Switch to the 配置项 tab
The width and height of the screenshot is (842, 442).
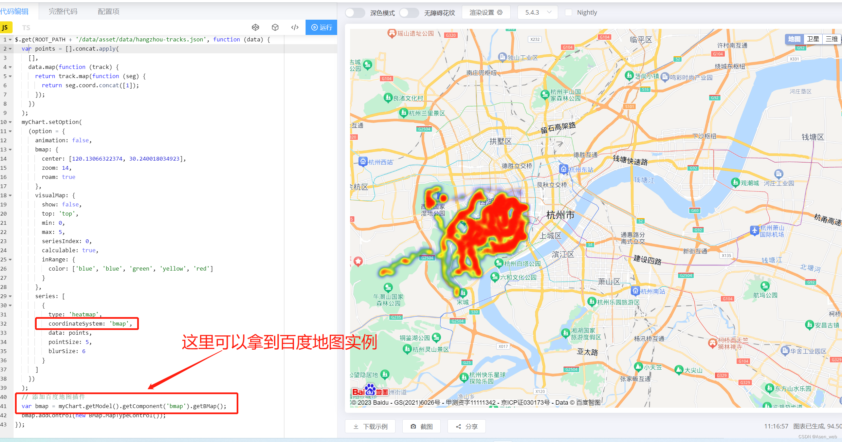[x=108, y=11]
